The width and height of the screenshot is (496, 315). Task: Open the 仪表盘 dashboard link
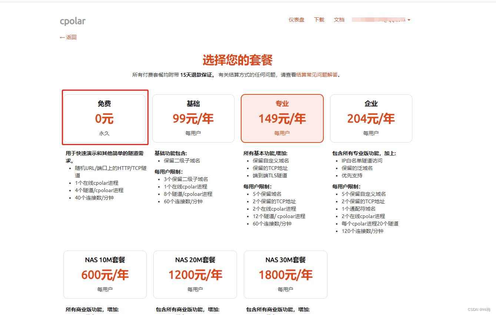pos(296,20)
